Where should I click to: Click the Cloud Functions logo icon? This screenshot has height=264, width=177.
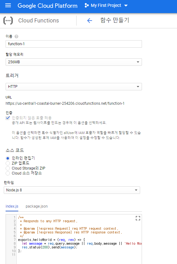coord(8,21)
